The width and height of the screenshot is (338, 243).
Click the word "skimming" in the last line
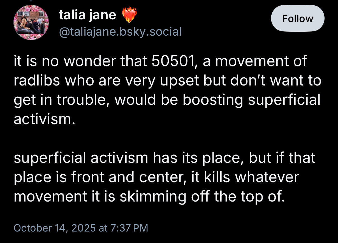point(153,196)
